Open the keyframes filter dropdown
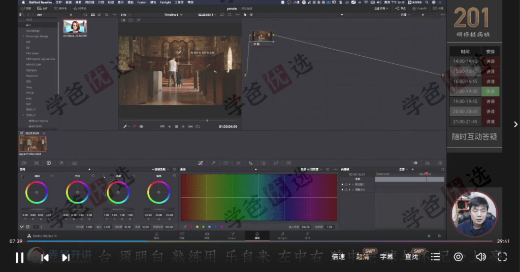 tap(404, 169)
